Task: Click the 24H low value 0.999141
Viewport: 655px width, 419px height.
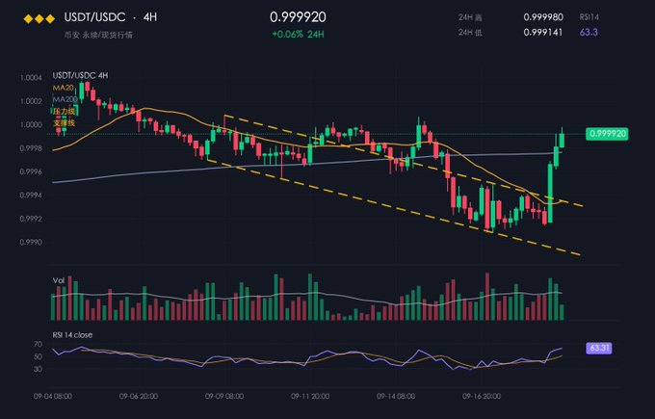Action: click(543, 32)
